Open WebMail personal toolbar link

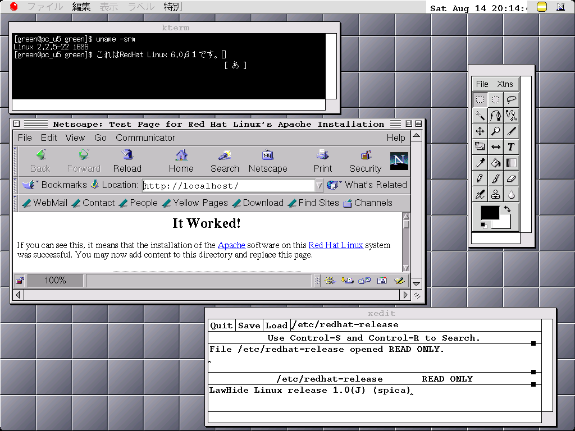tap(45, 203)
